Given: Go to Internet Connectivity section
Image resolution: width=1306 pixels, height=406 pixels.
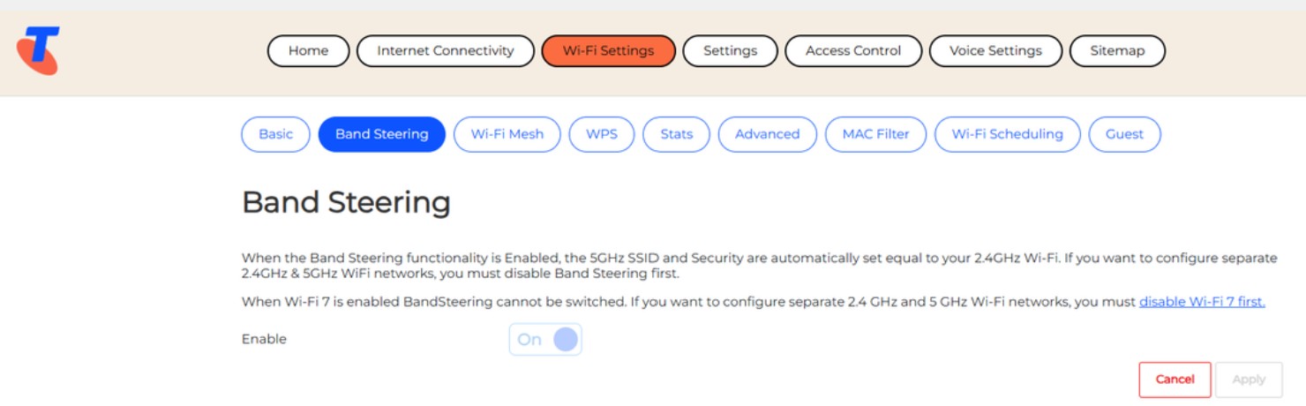Looking at the screenshot, I should 445,51.
